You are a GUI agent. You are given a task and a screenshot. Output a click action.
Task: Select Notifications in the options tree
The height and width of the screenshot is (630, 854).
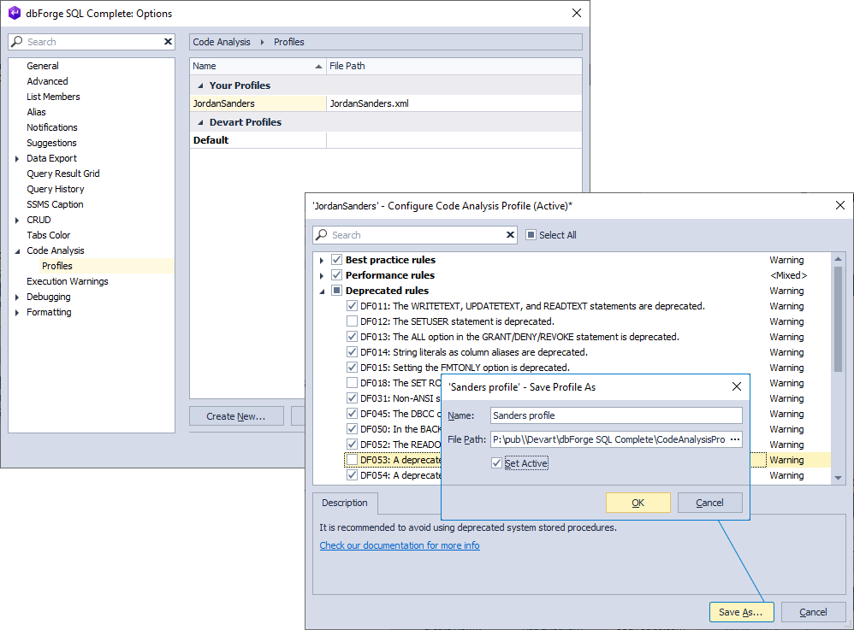[x=52, y=127]
